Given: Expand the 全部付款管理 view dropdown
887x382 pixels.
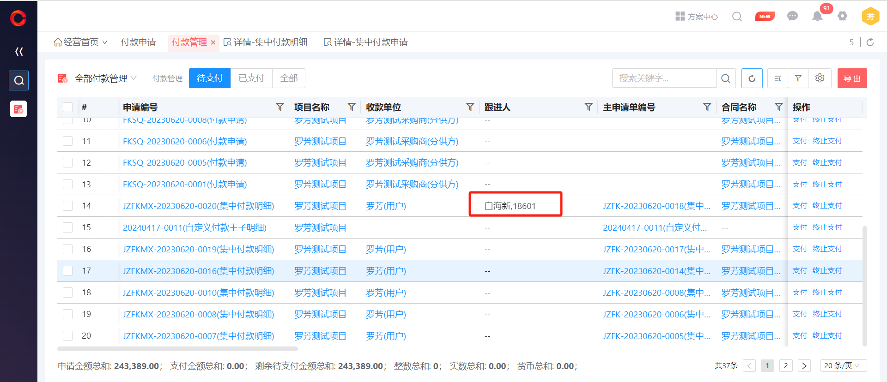Looking at the screenshot, I should tap(134, 78).
